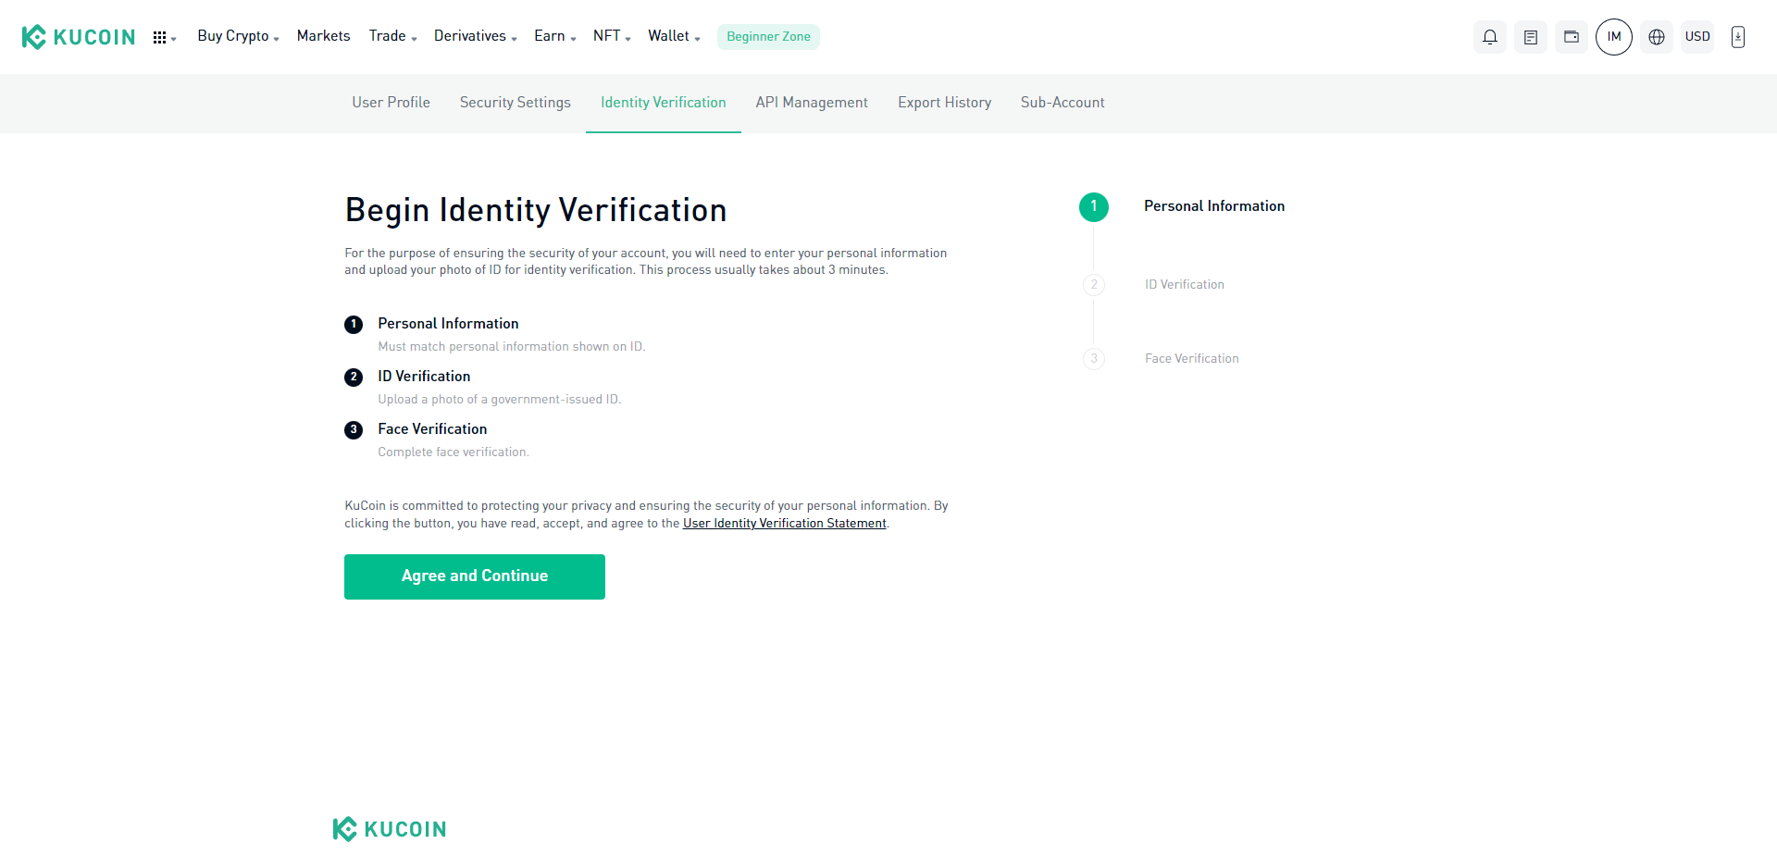1777x867 pixels.
Task: Open the wallet assets icon
Action: tap(1572, 37)
